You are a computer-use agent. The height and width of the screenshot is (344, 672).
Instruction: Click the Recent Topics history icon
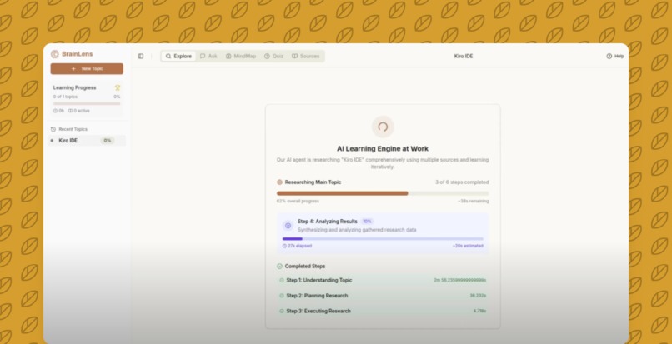53,129
